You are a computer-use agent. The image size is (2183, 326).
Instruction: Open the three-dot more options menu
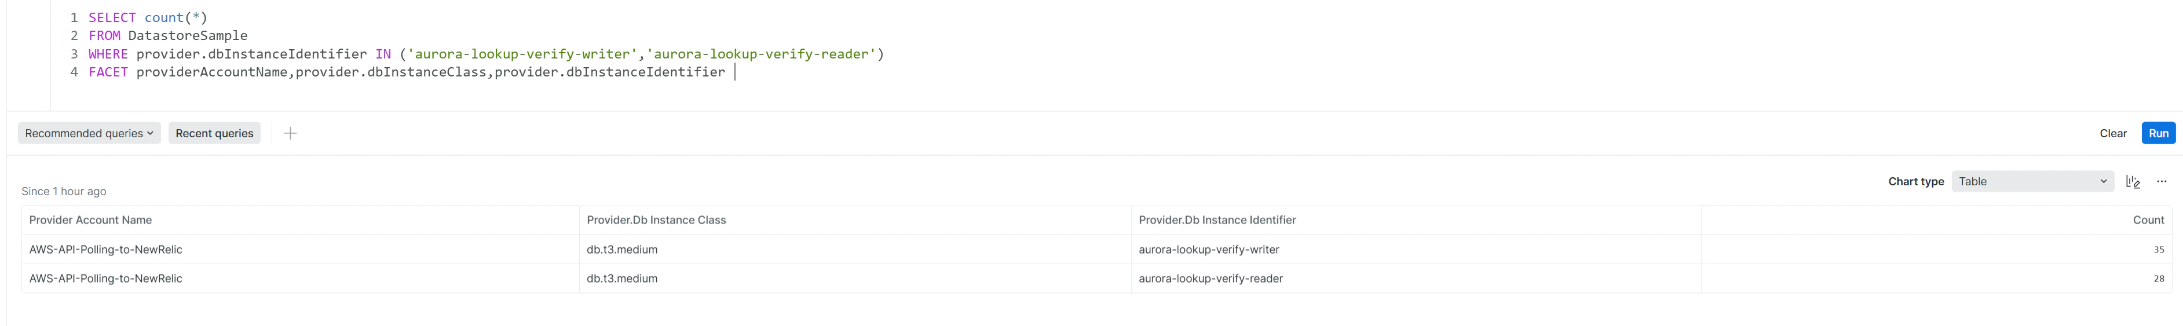(x=2161, y=181)
